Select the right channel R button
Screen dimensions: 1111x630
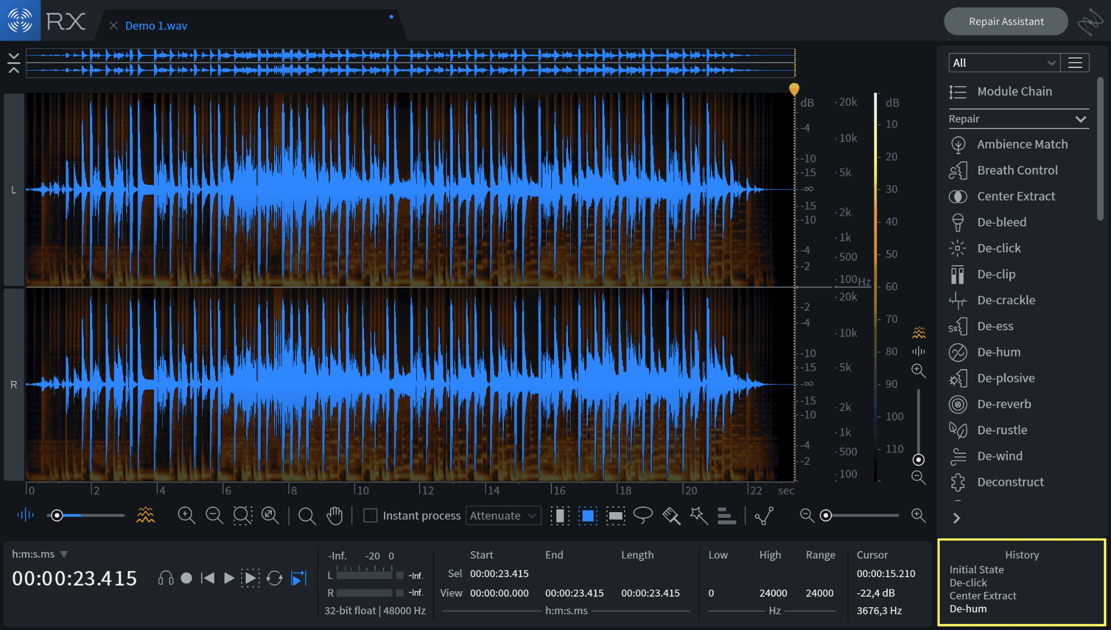tap(14, 384)
